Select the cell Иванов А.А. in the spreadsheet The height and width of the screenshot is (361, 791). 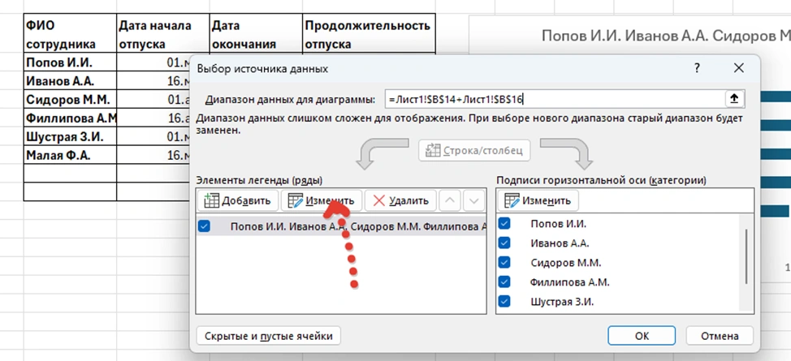coord(70,80)
